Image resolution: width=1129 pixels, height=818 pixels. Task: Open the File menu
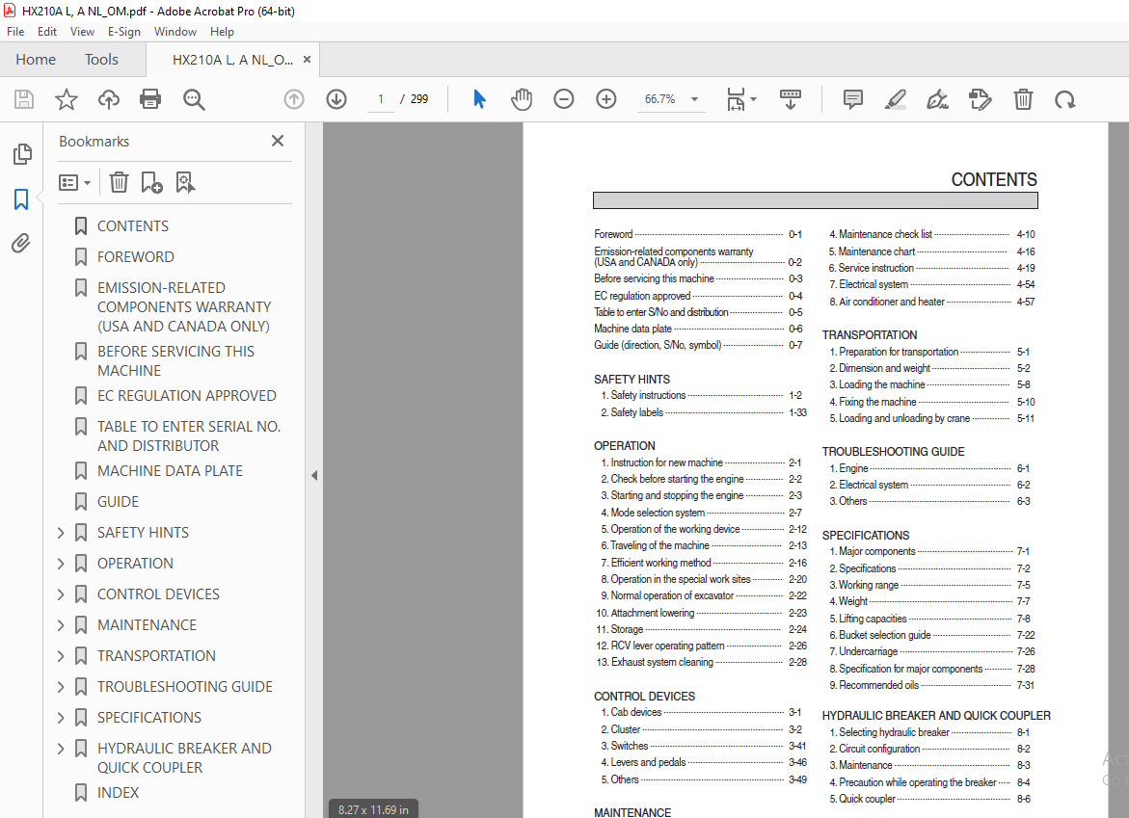(15, 32)
